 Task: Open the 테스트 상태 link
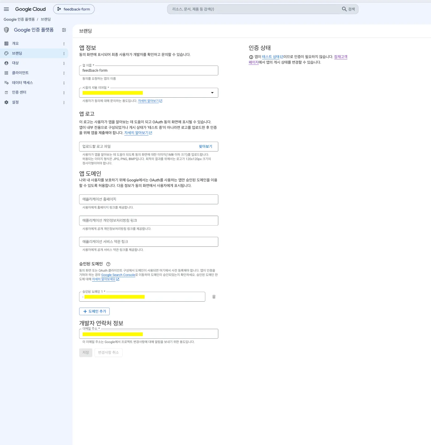click(x=273, y=57)
